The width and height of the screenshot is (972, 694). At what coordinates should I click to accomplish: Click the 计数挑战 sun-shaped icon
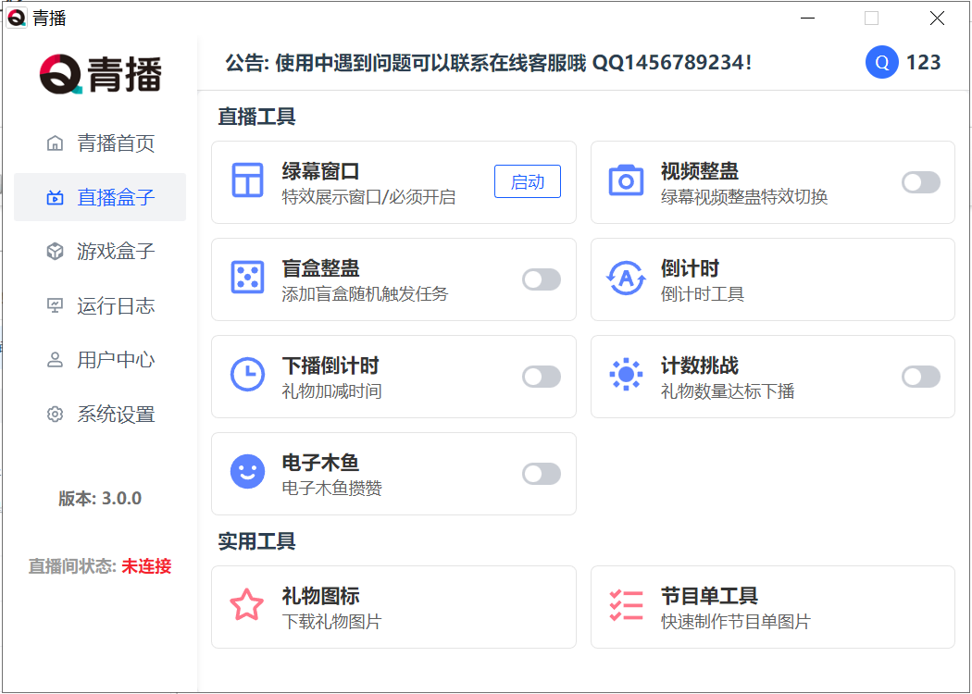(626, 374)
